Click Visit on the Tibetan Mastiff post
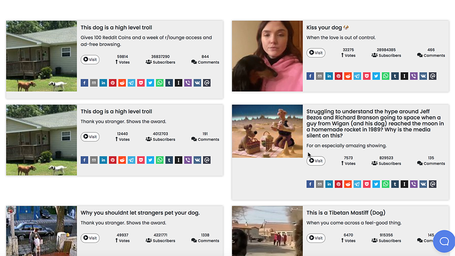The image size is (455, 256). click(x=316, y=238)
